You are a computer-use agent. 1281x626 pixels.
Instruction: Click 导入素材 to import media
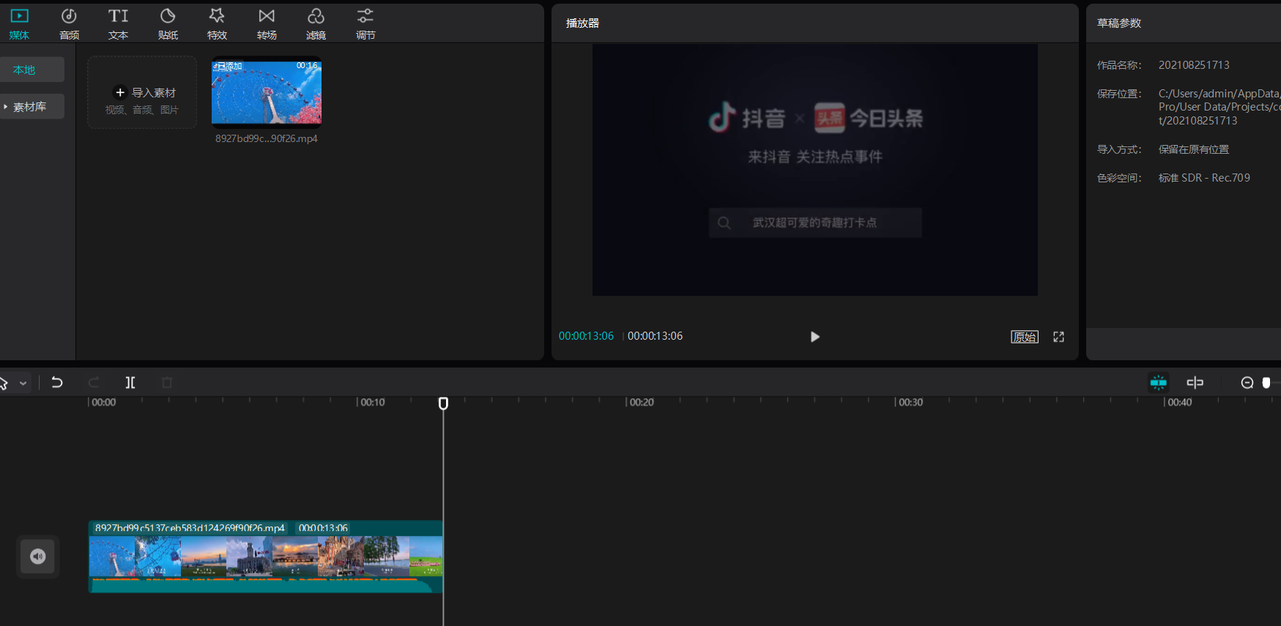[142, 93]
